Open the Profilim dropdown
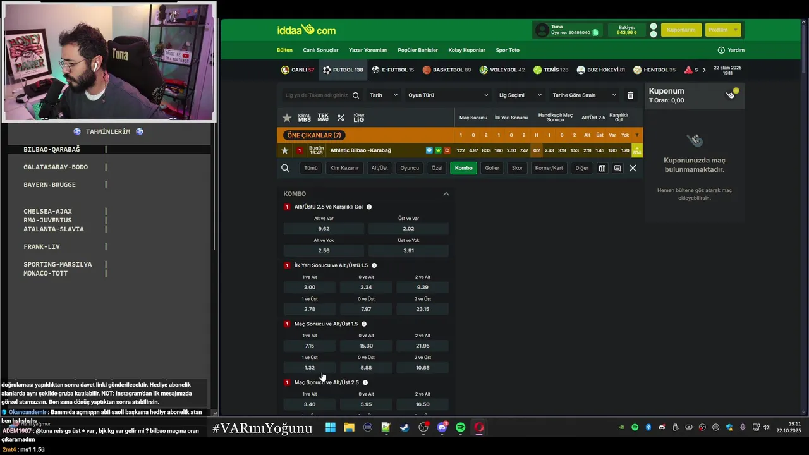This screenshot has height=455, width=809. [722, 30]
